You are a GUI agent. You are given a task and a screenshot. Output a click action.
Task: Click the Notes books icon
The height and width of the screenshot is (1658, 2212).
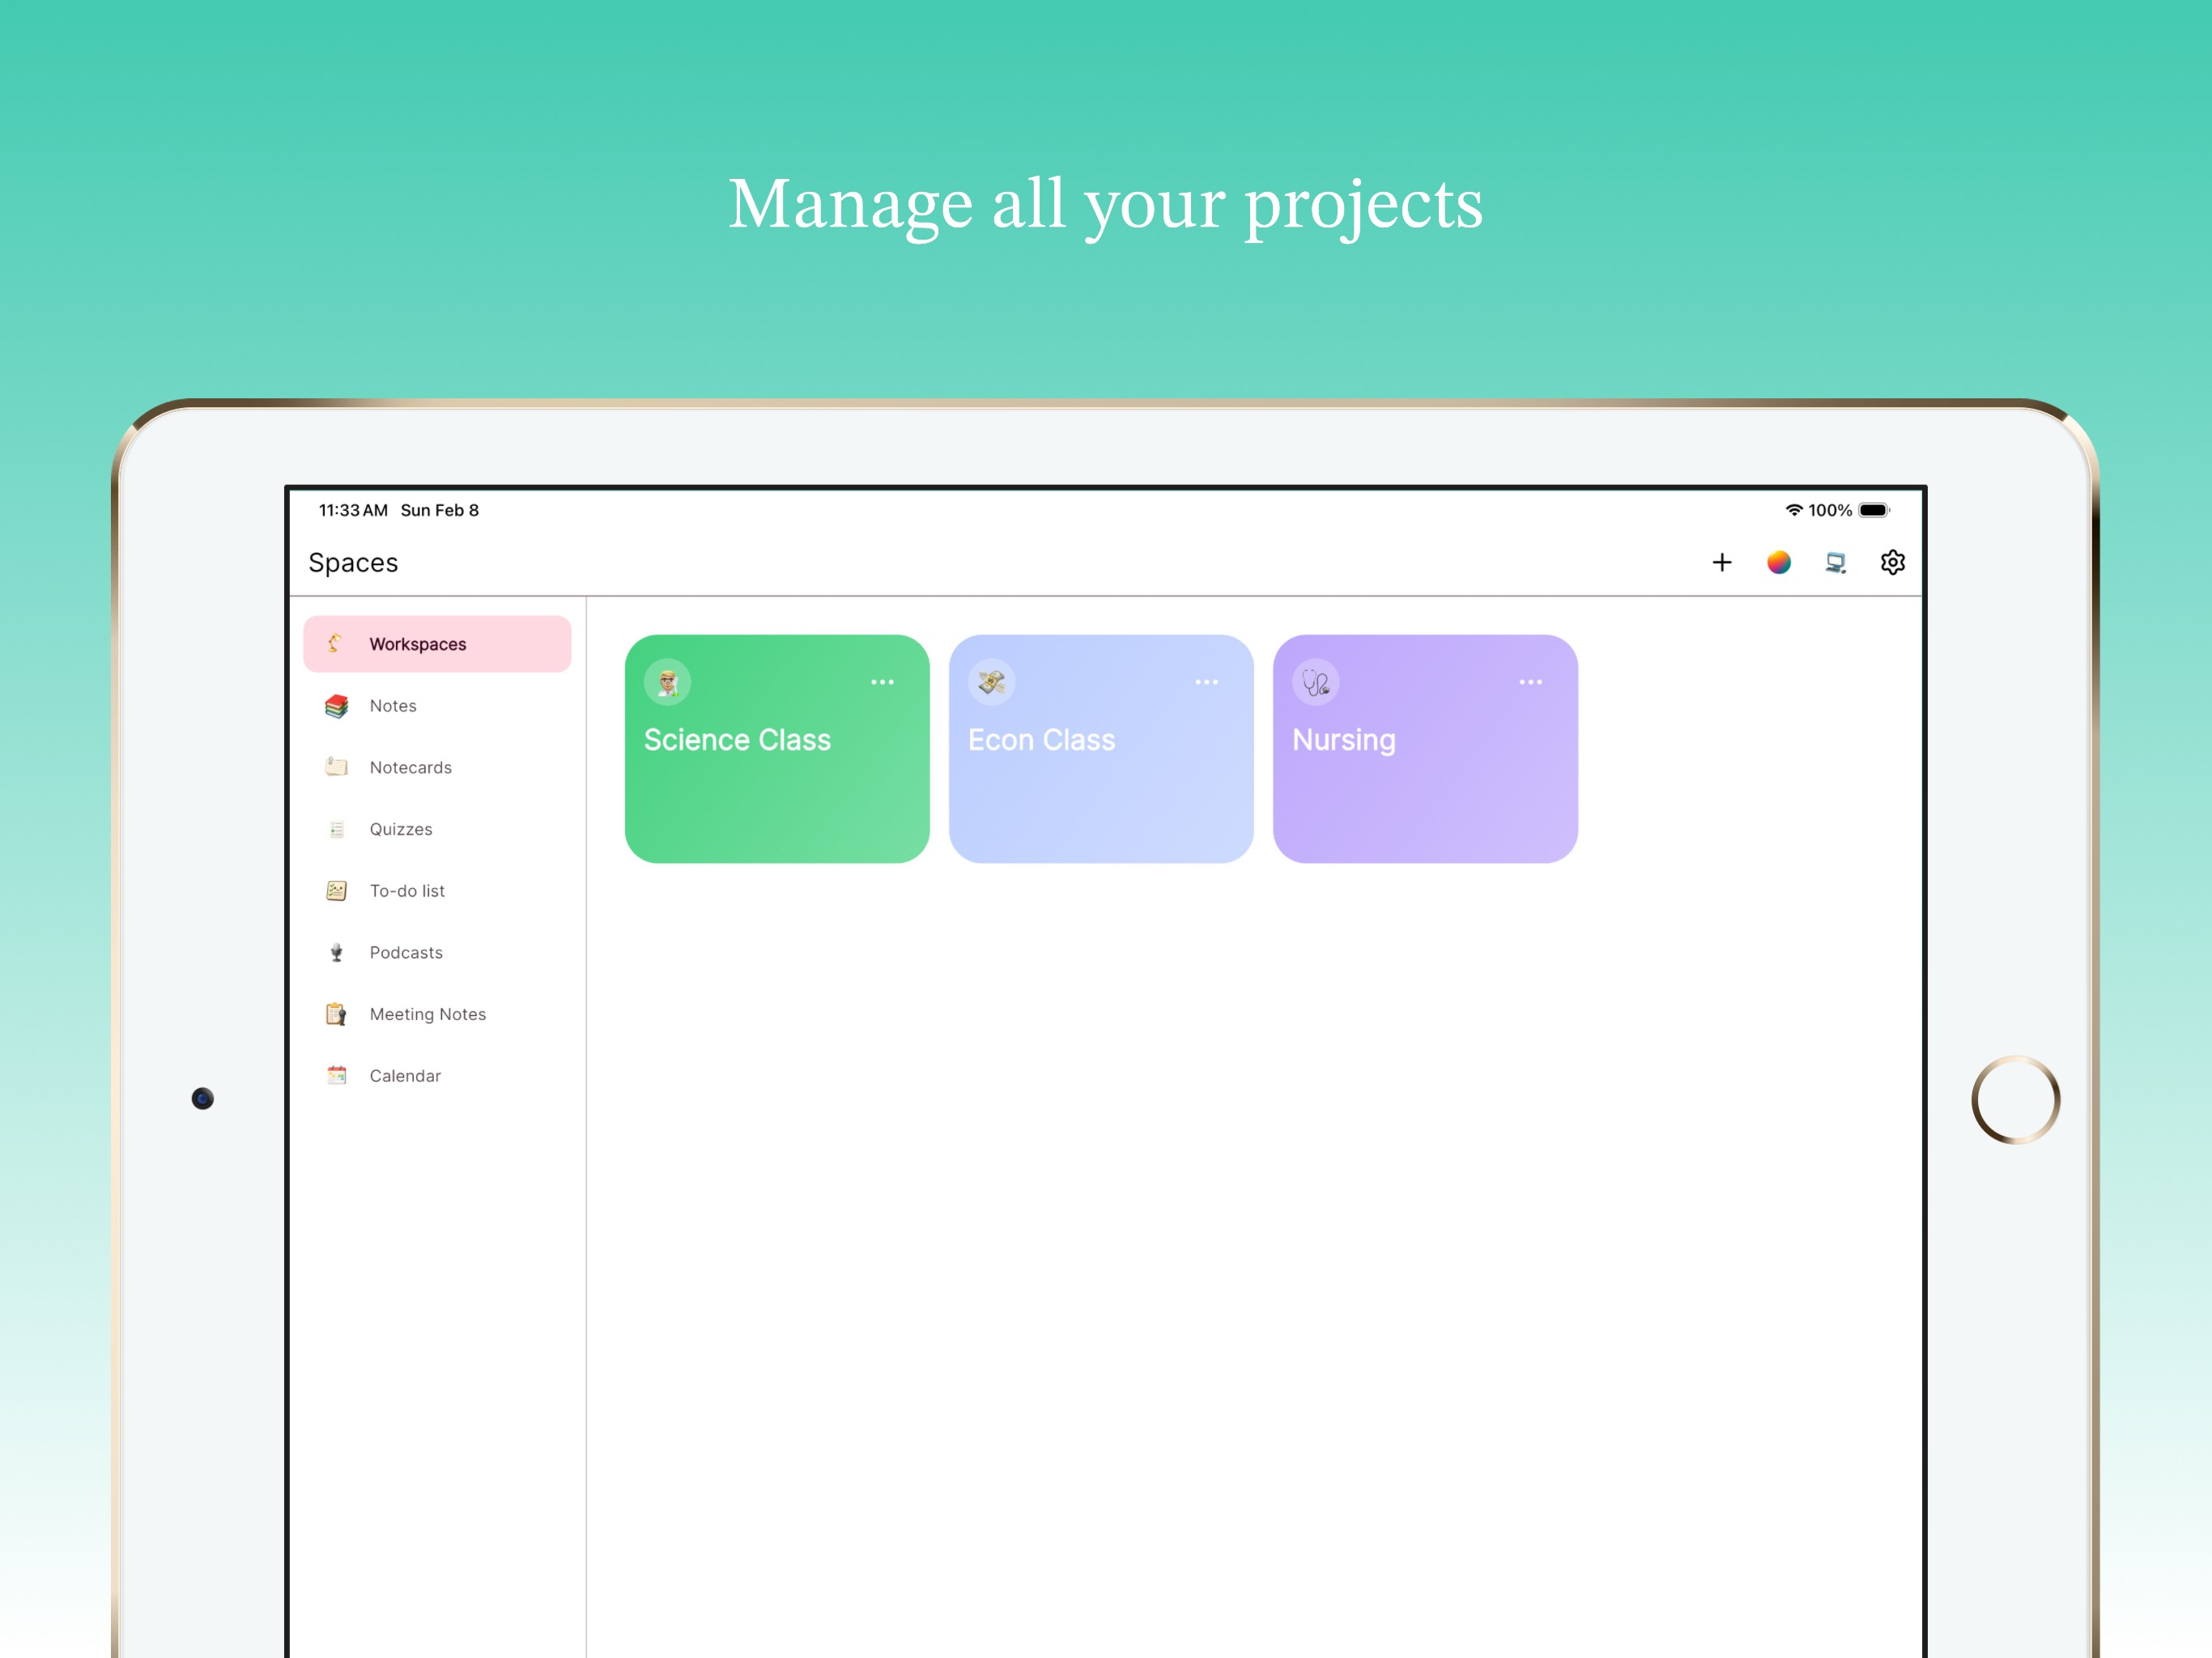336,706
